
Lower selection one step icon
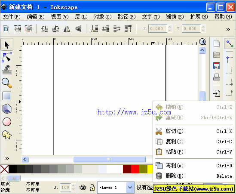pyautogui.click(x=106, y=29)
